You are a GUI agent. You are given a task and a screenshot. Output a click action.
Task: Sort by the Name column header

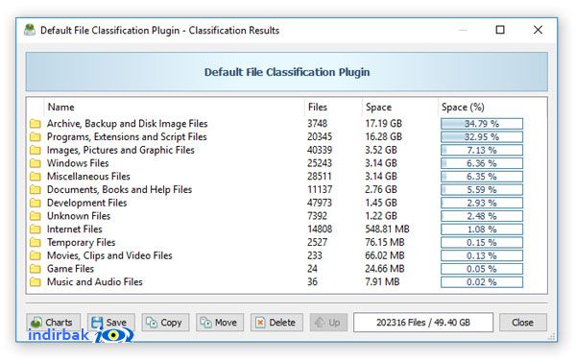pyautogui.click(x=174, y=107)
